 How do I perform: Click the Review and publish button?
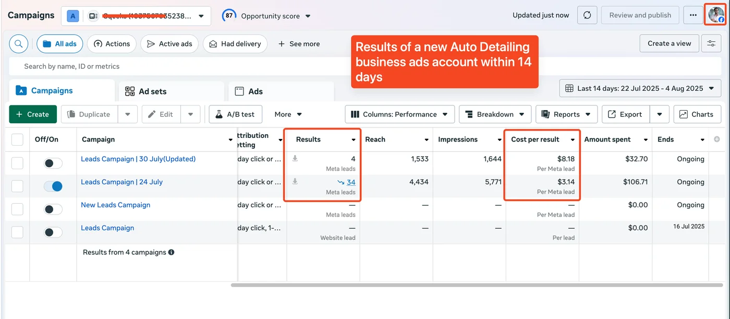(640, 15)
